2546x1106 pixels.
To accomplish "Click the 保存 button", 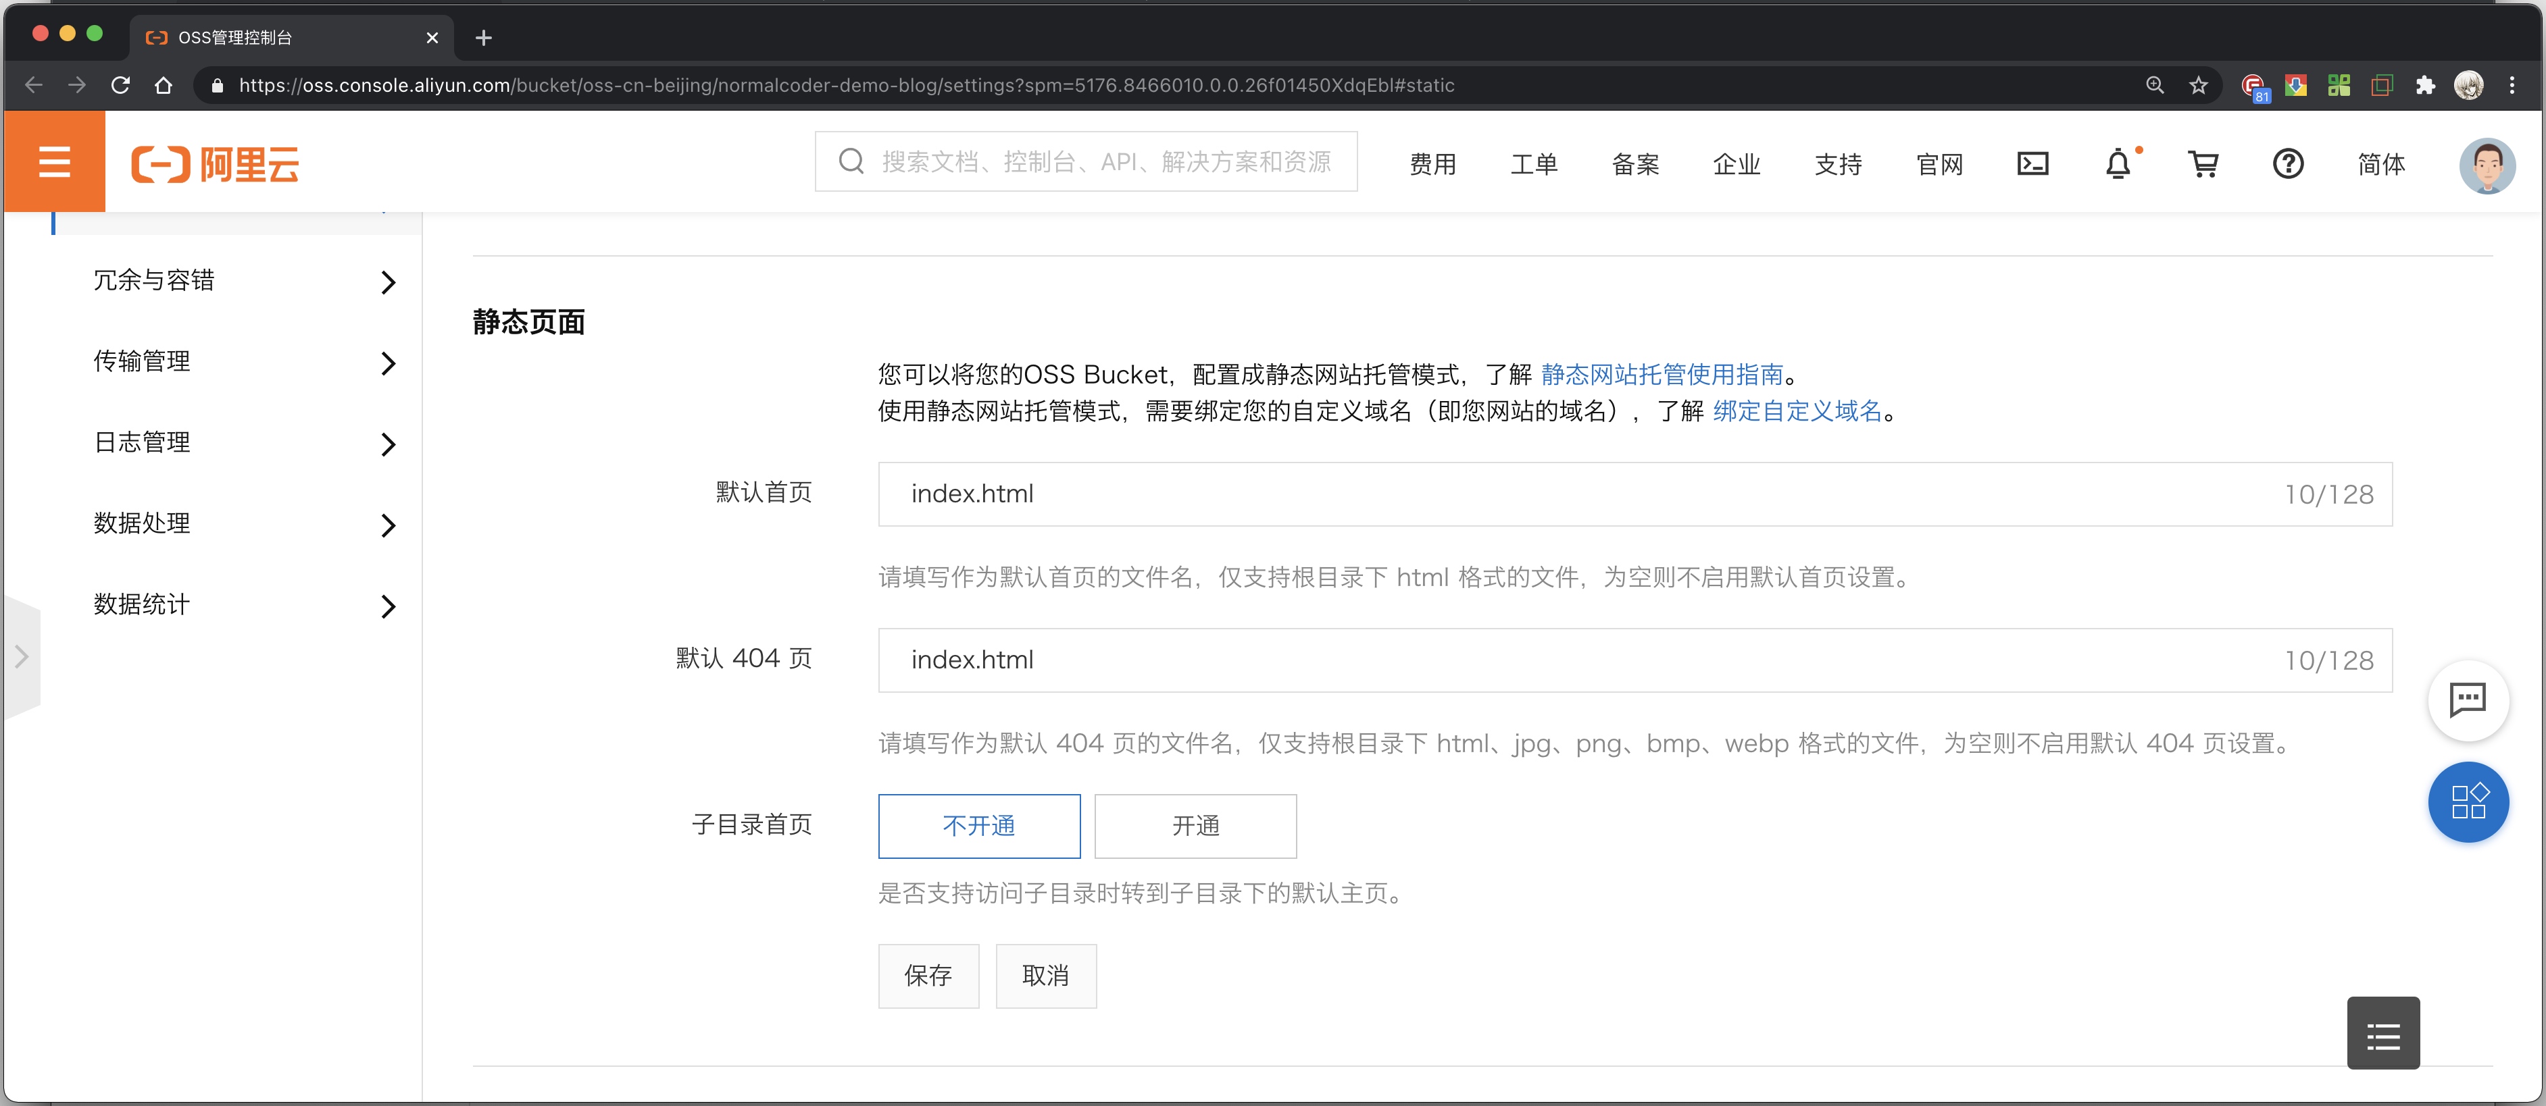I will [927, 976].
